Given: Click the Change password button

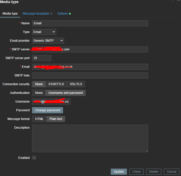Looking at the screenshot, I should [48, 110].
